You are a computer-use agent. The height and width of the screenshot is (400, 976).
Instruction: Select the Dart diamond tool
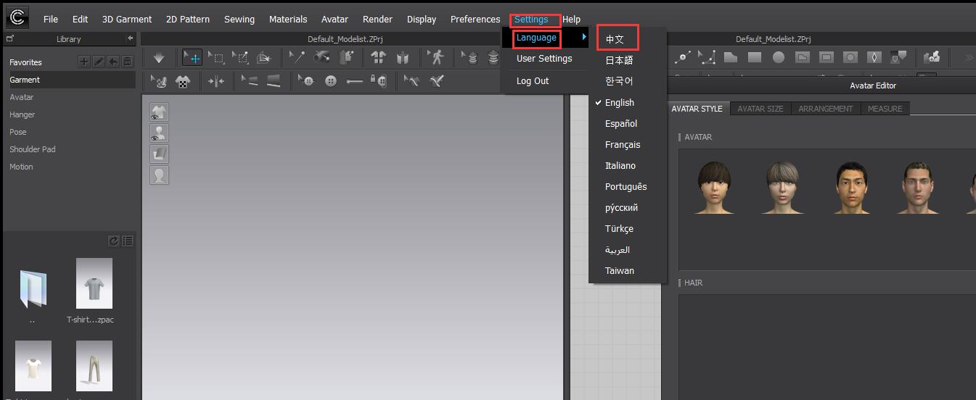coord(874,57)
